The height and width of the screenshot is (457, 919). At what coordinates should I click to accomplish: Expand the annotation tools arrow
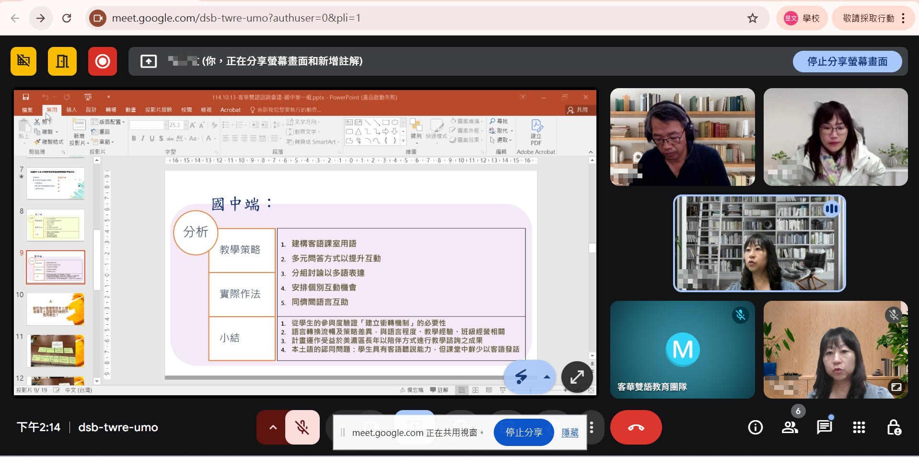pos(547,377)
